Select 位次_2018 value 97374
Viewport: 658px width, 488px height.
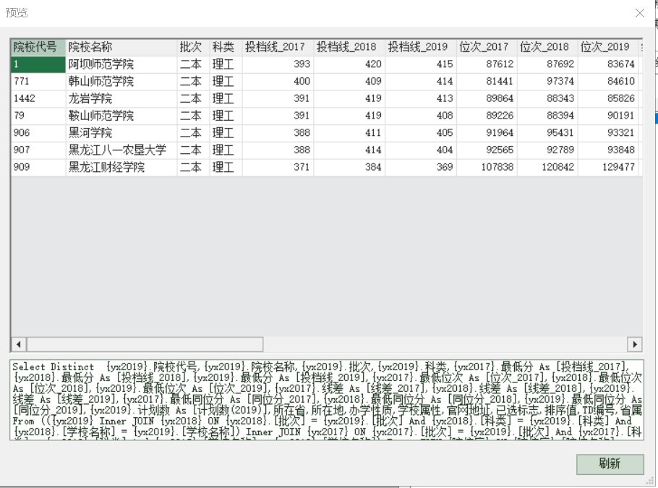click(547, 82)
